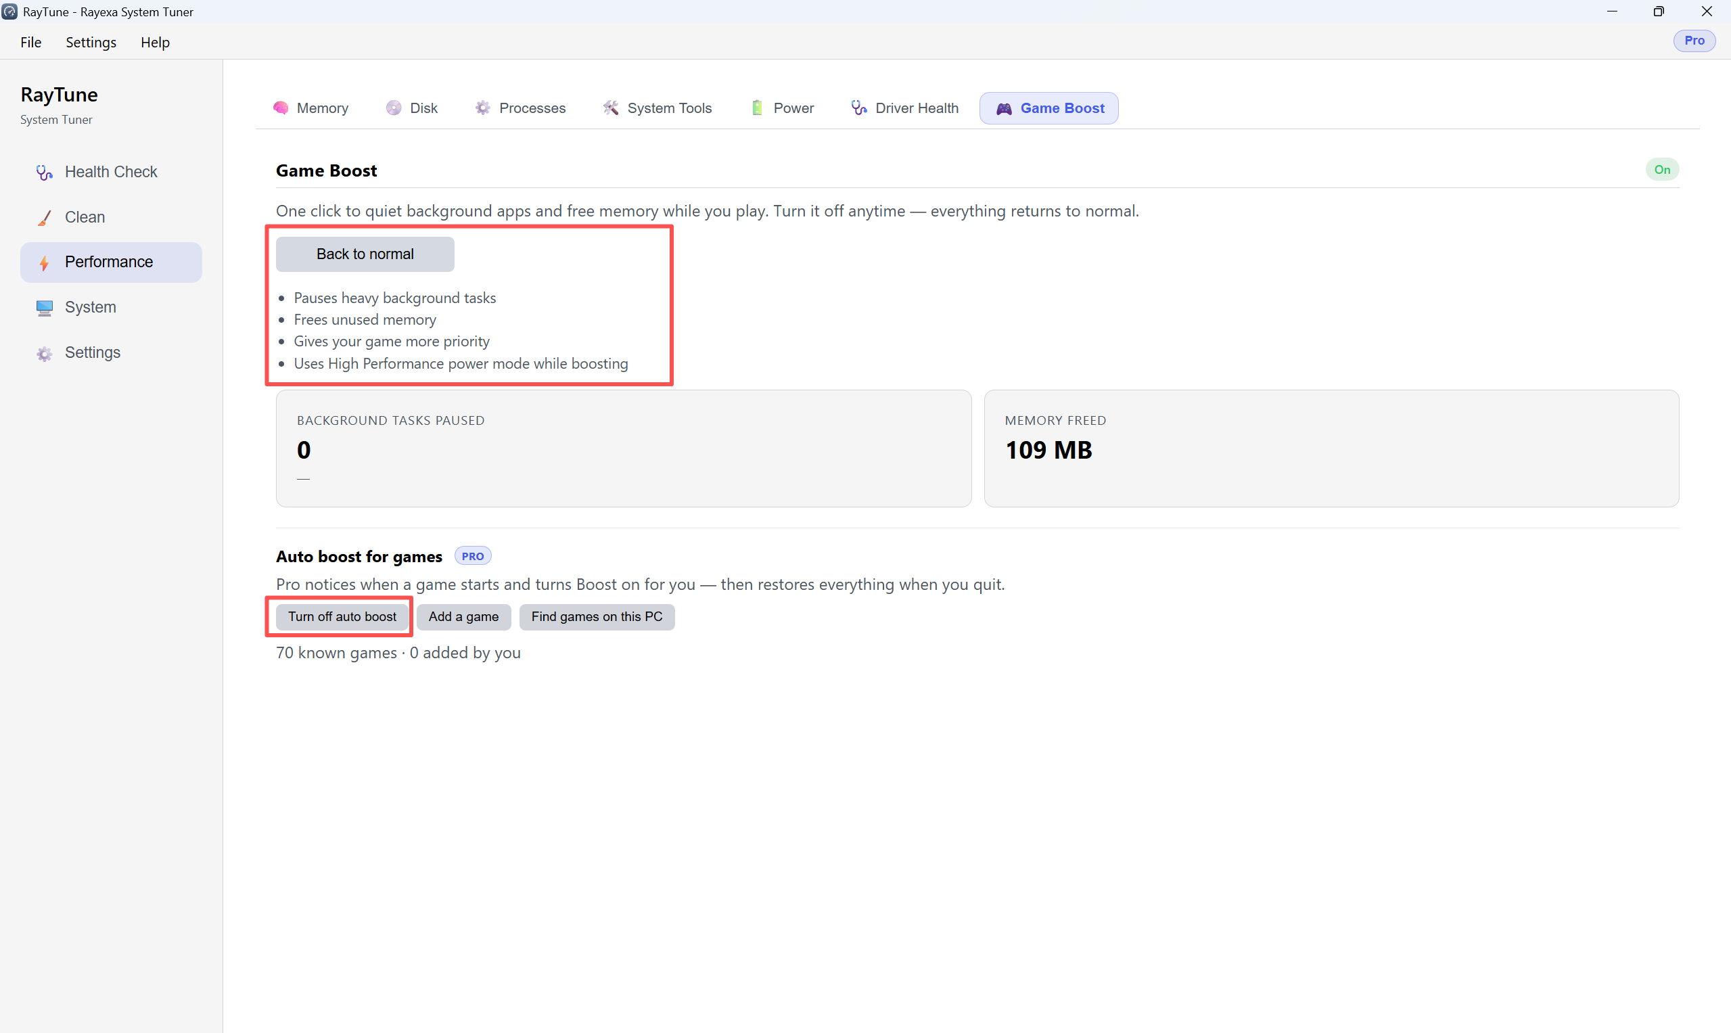Click 'Pauses heavy background tasks' bullet
The height and width of the screenshot is (1033, 1731).
394,298
